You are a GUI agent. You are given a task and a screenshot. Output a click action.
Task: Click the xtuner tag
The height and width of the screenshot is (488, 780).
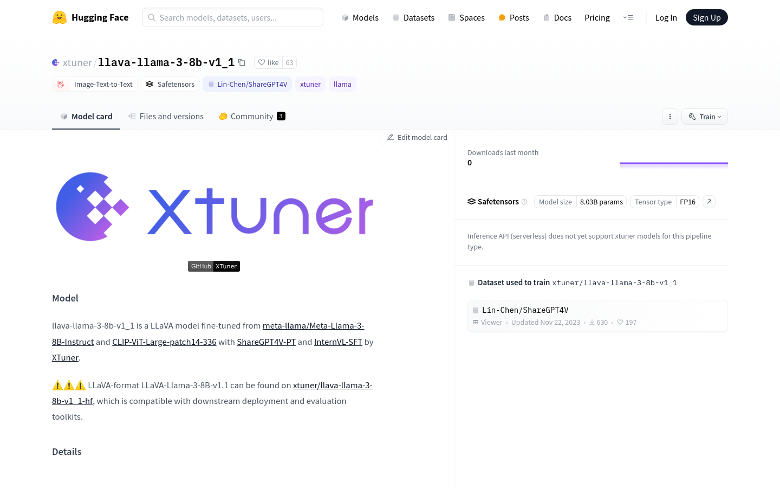point(310,84)
